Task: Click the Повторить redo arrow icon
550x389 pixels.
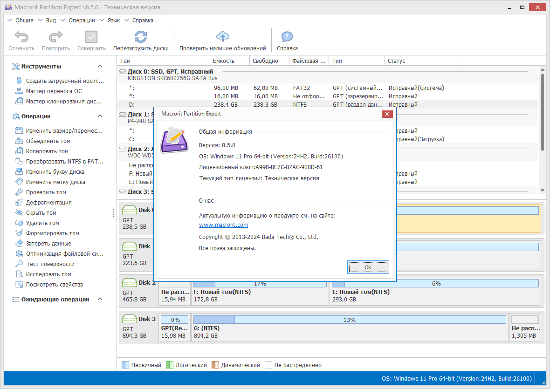Action: [x=56, y=37]
